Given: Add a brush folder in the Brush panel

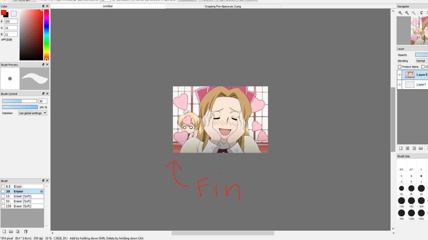Looking at the screenshot, I should point(11,232).
